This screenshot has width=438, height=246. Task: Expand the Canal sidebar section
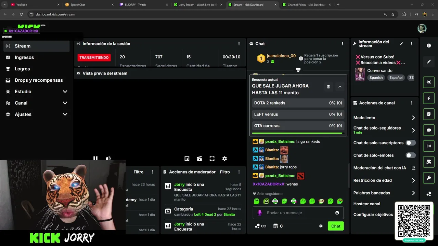click(x=65, y=103)
